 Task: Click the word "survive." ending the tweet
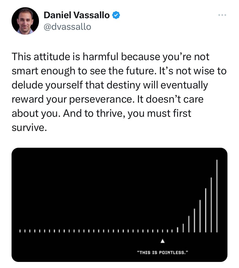(x=29, y=127)
